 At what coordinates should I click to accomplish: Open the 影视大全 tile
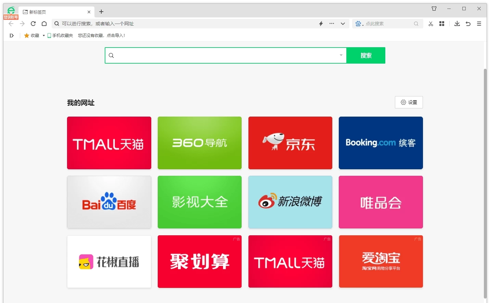point(200,202)
